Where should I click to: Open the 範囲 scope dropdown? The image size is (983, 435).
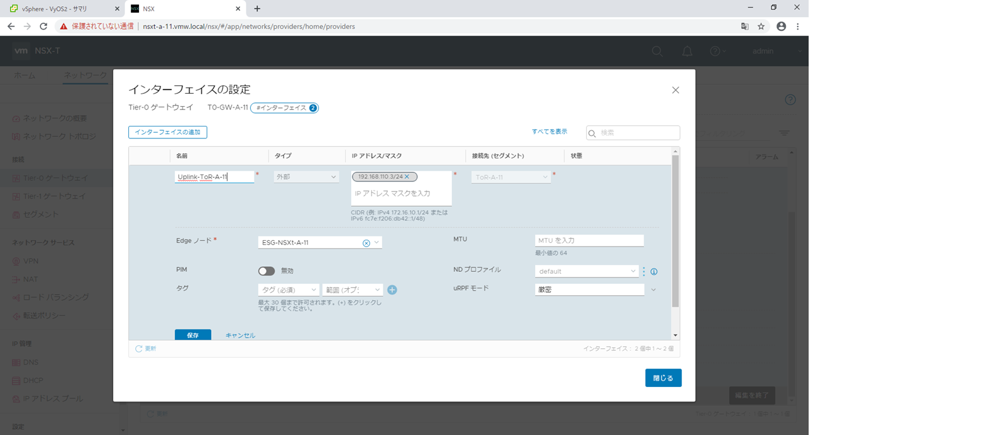[353, 290]
